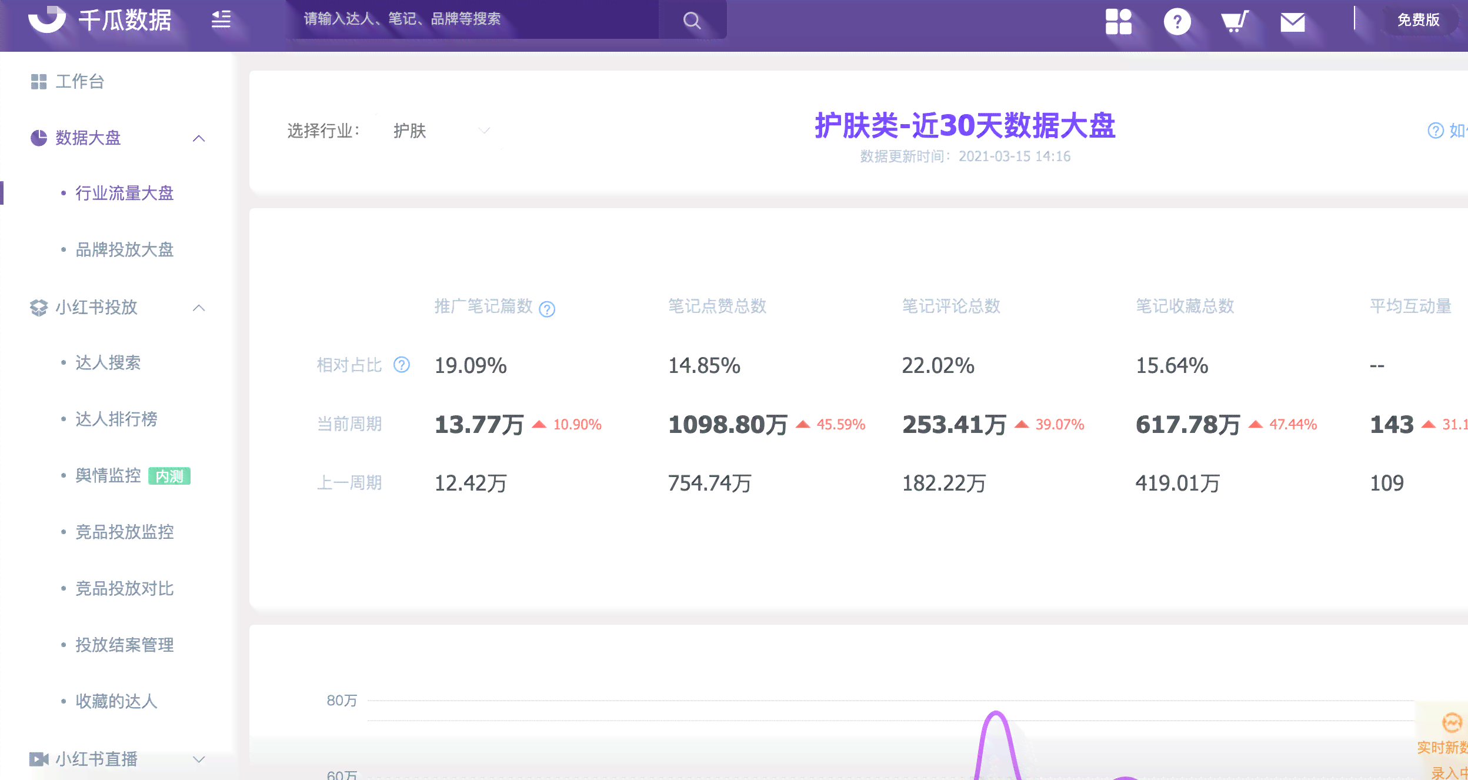
Task: Open 竞品投放对比 in the sidebar
Action: (x=124, y=588)
